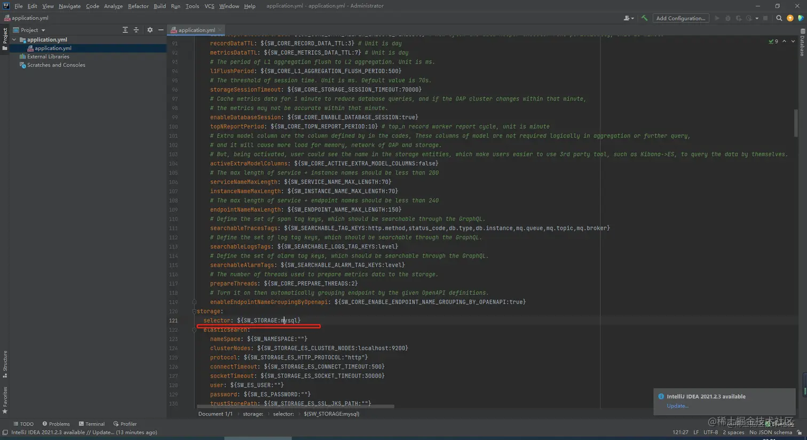Open UTF-8 encoding selector
The width and height of the screenshot is (807, 440).
[710, 433]
